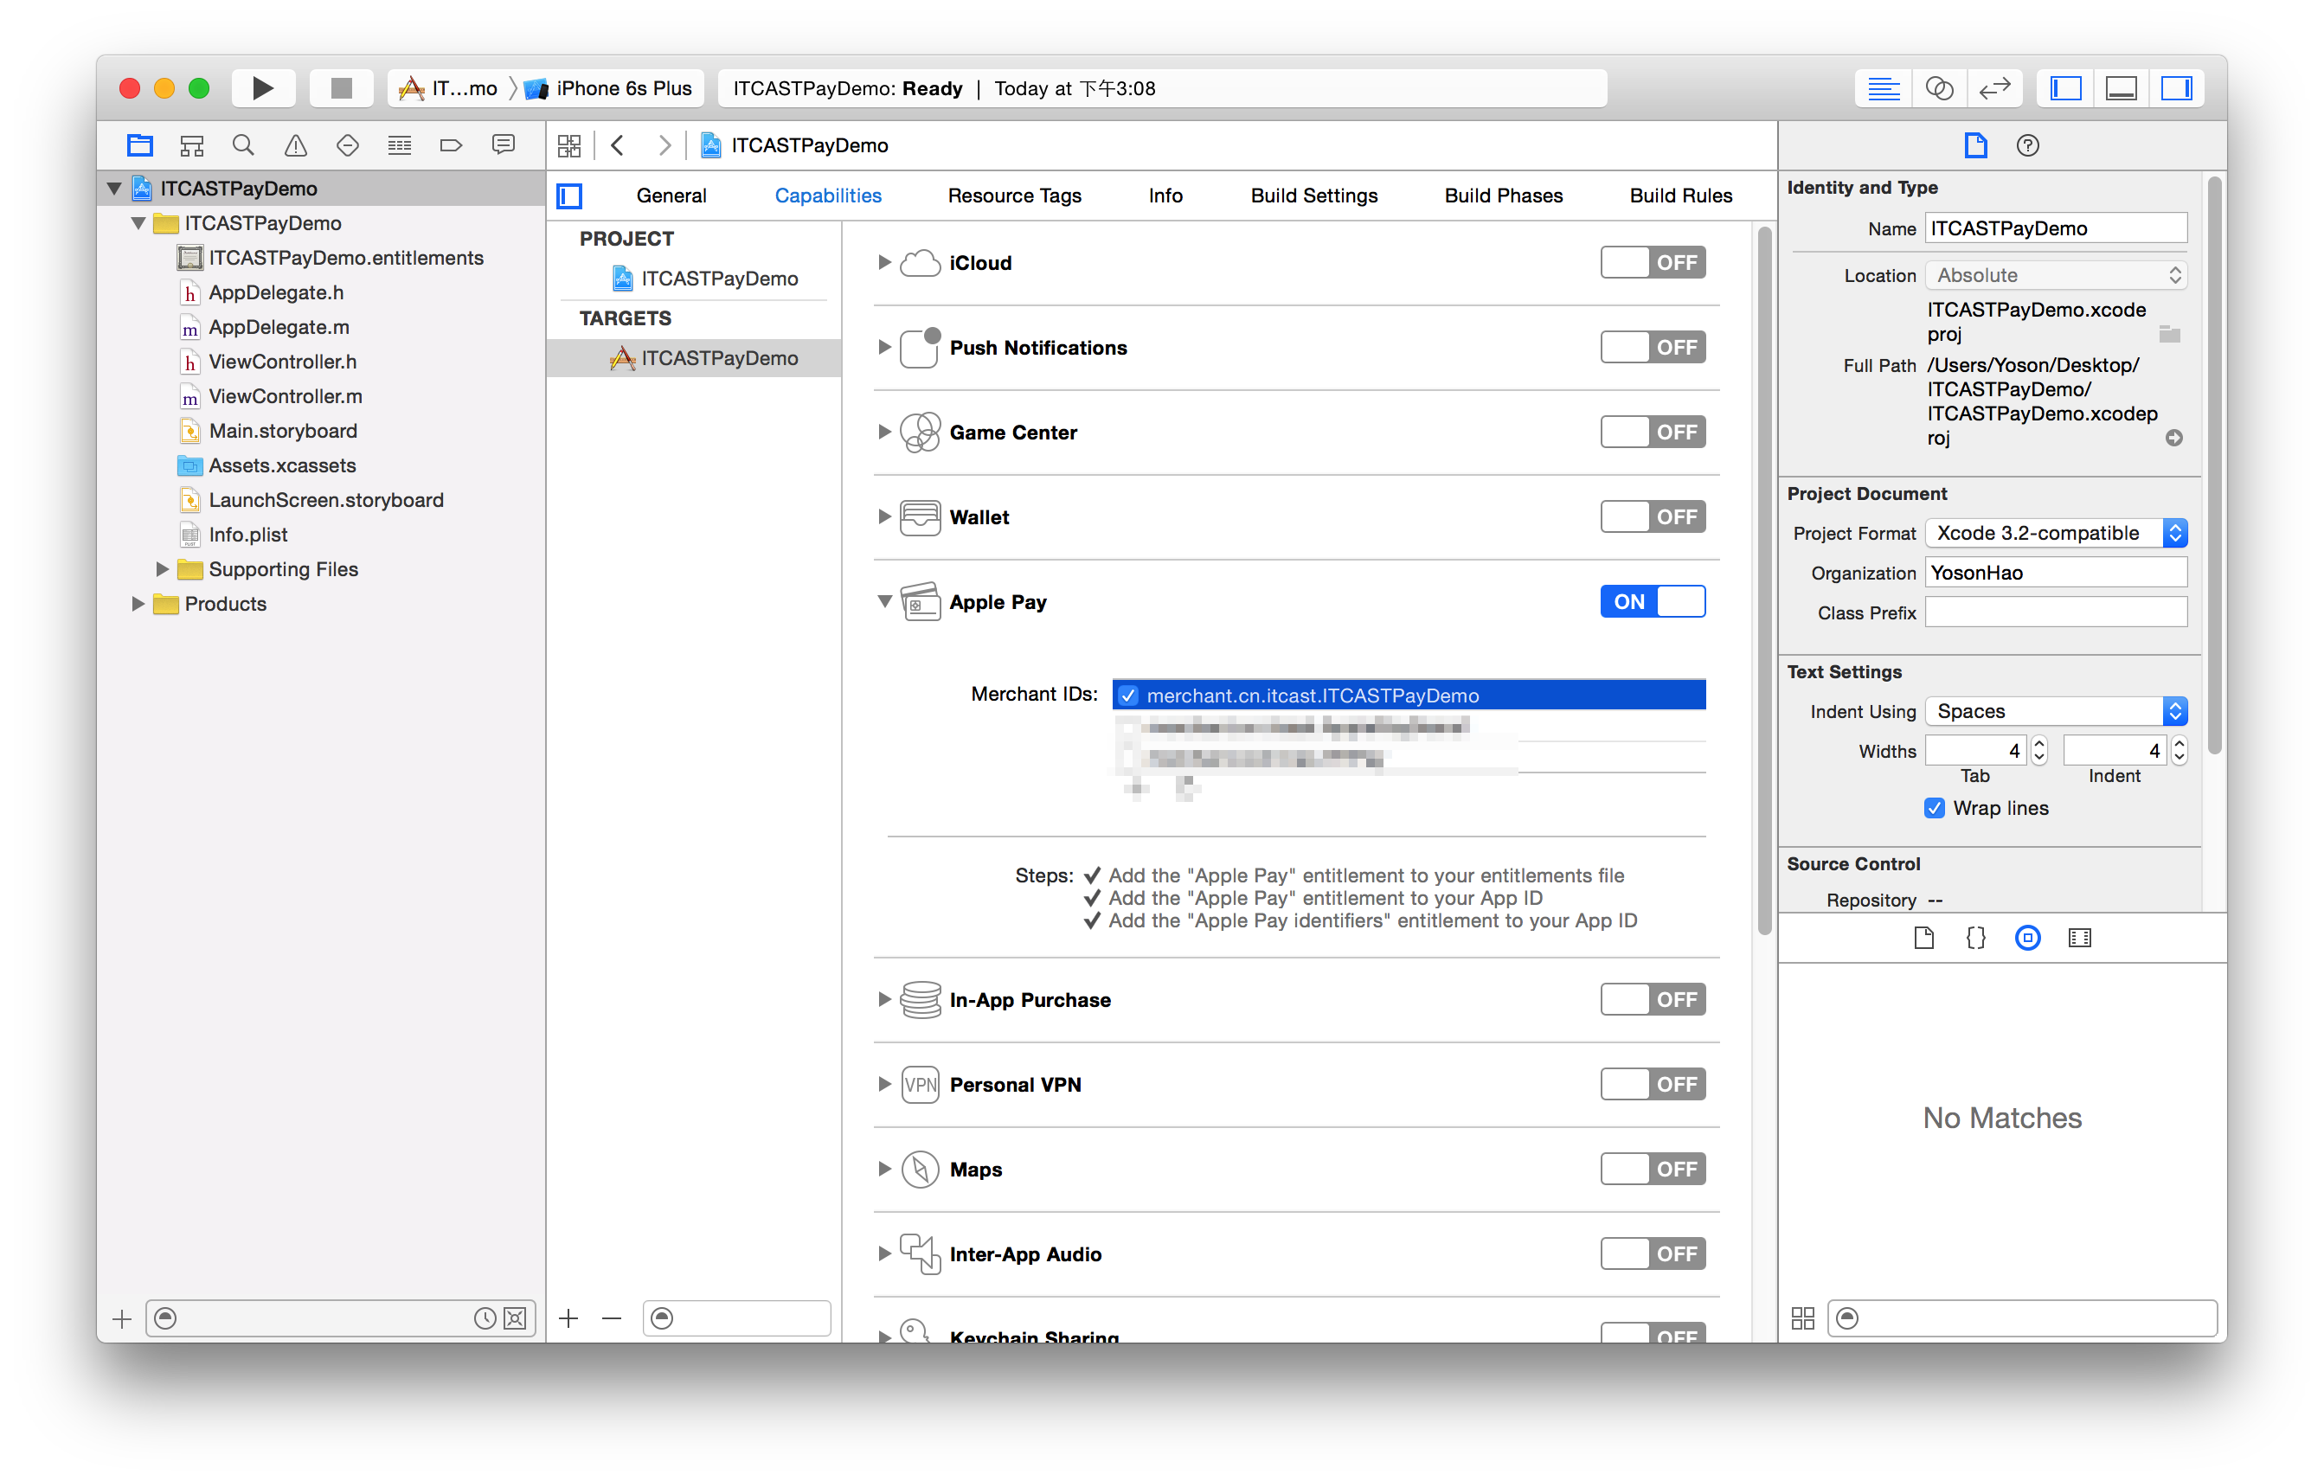
Task: Run the project with the Play button
Action: (x=262, y=87)
